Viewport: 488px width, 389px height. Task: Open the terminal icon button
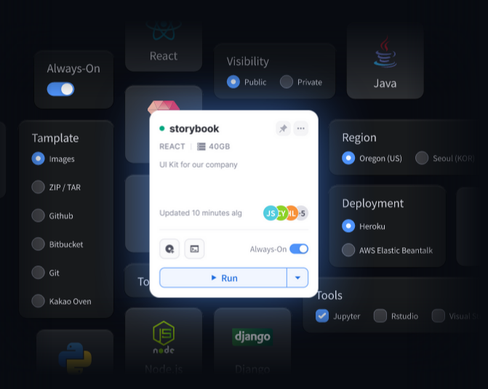(x=194, y=249)
